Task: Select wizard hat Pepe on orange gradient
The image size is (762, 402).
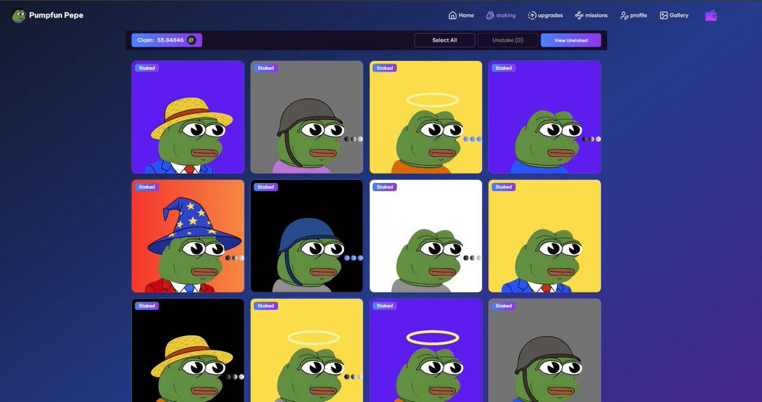Action: pos(188,236)
